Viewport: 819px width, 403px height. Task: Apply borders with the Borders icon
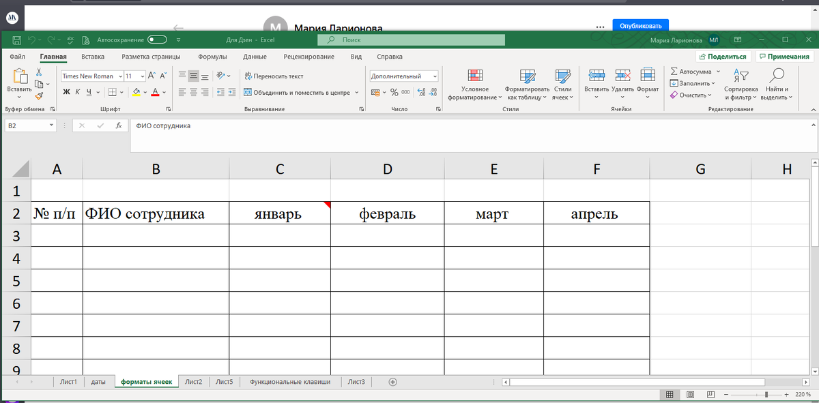(x=113, y=92)
